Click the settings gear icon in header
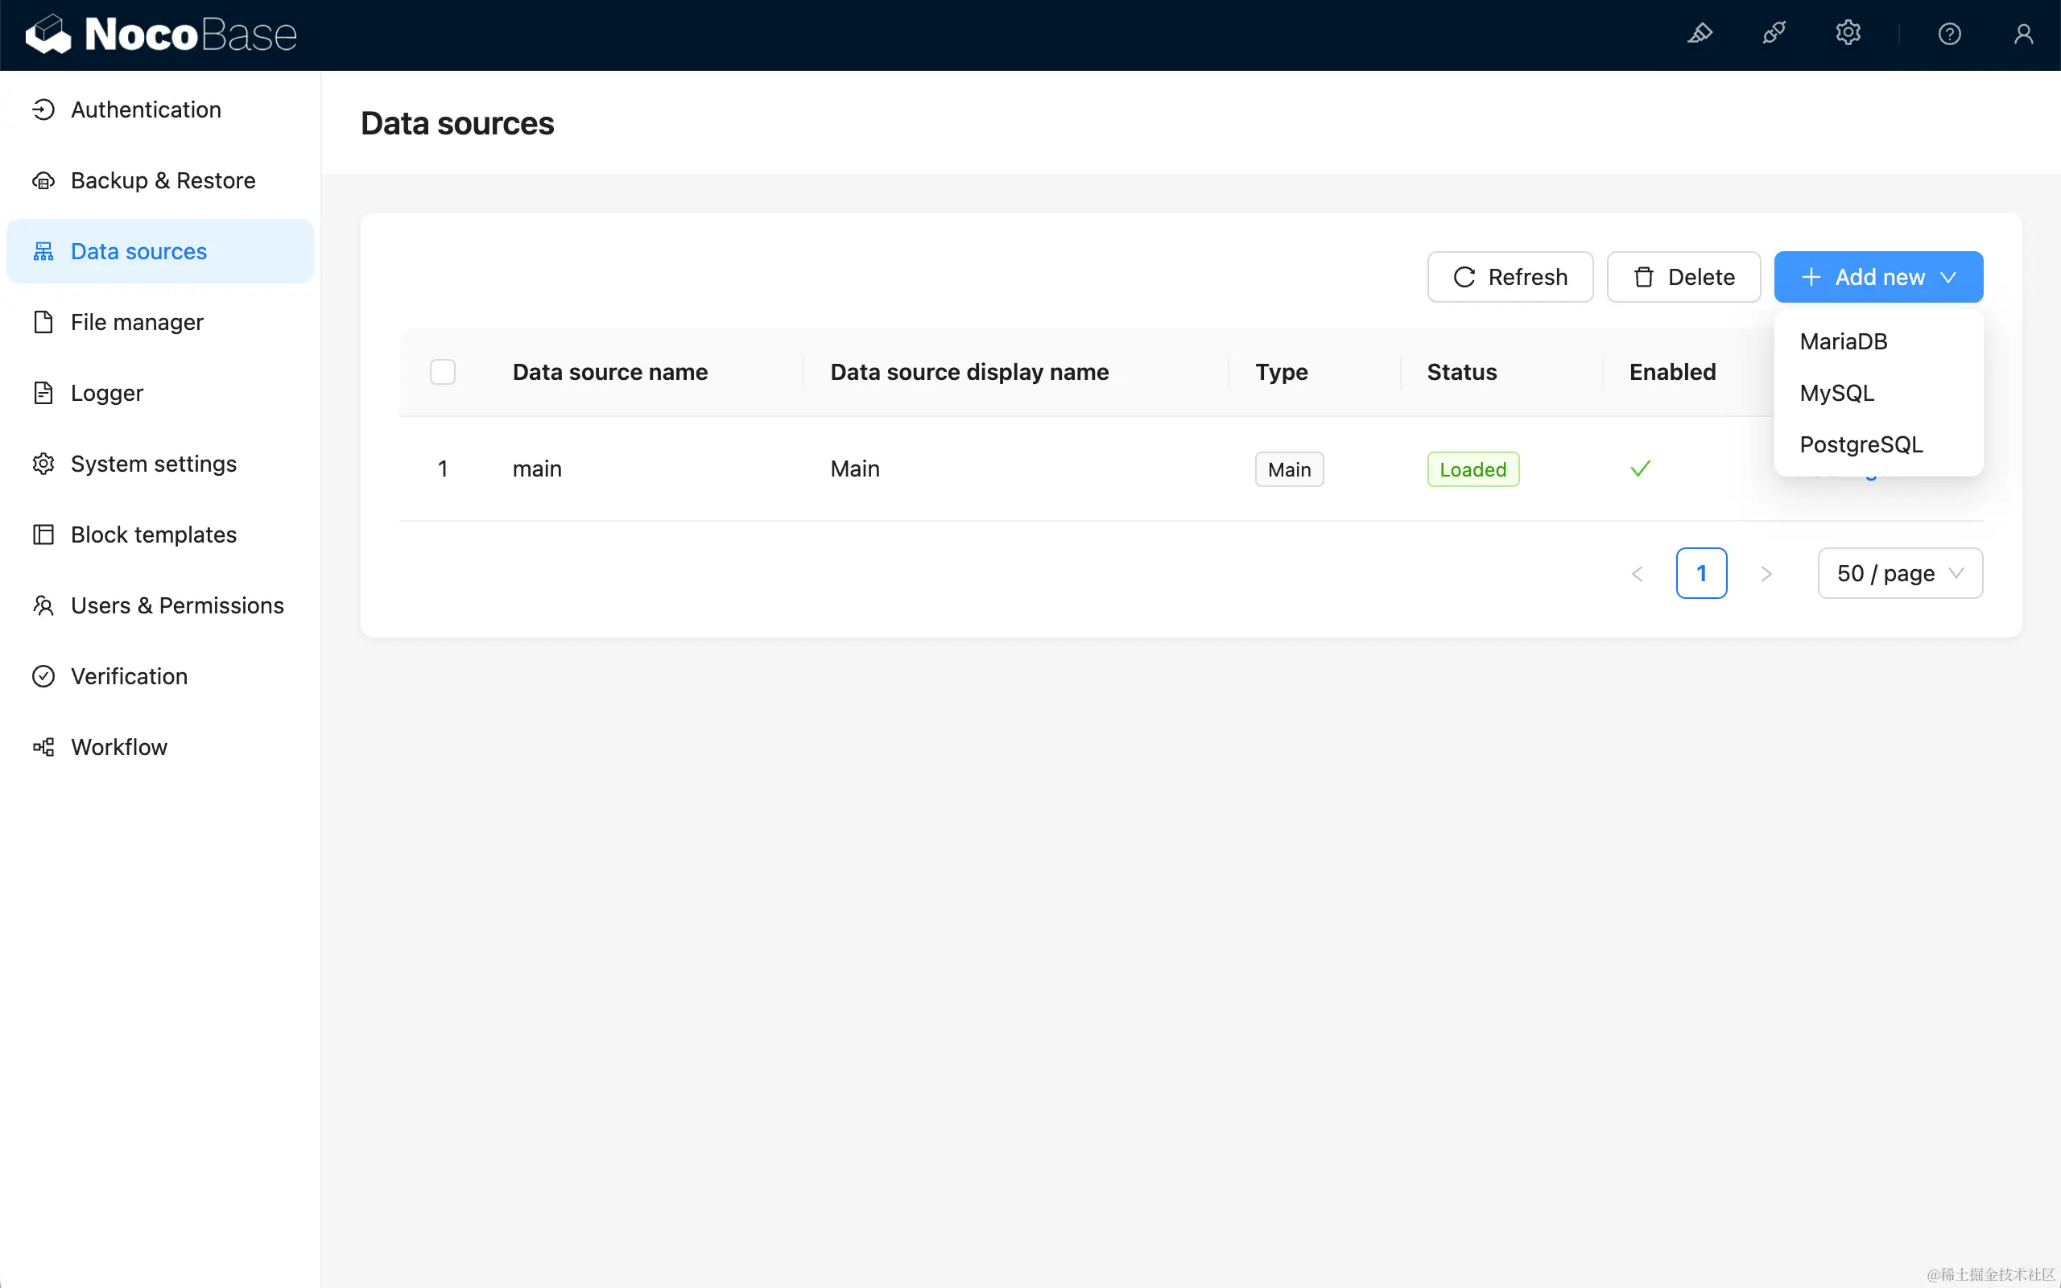The width and height of the screenshot is (2061, 1288). pyautogui.click(x=1847, y=34)
